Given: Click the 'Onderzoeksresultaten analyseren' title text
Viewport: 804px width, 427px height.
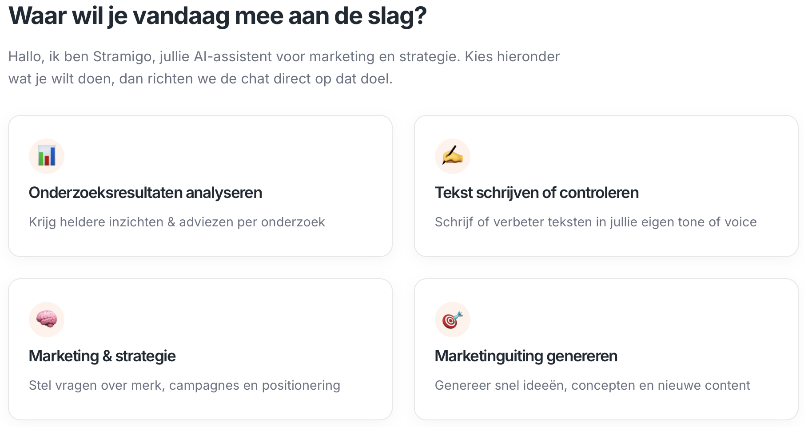Looking at the screenshot, I should point(145,193).
